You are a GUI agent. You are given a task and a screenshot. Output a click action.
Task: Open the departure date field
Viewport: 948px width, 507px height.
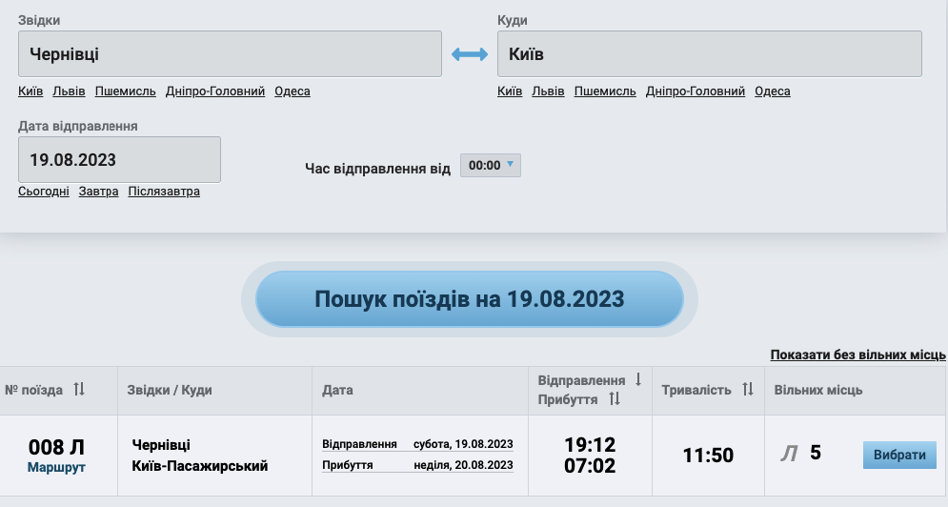(119, 159)
